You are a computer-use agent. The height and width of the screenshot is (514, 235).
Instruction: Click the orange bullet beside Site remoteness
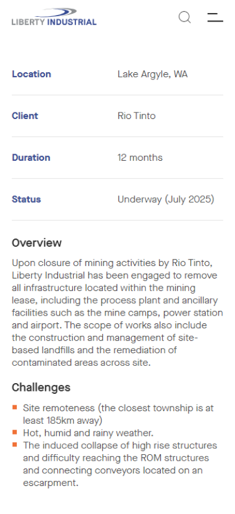click(x=15, y=408)
